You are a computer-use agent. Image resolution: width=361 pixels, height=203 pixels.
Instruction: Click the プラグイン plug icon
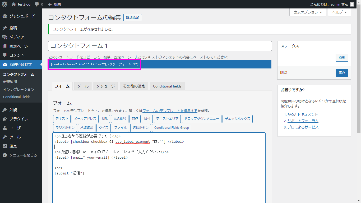5,119
